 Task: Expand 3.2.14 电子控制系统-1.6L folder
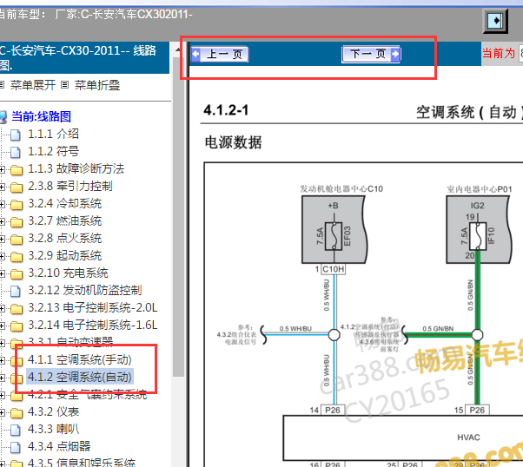pyautogui.click(x=2, y=326)
